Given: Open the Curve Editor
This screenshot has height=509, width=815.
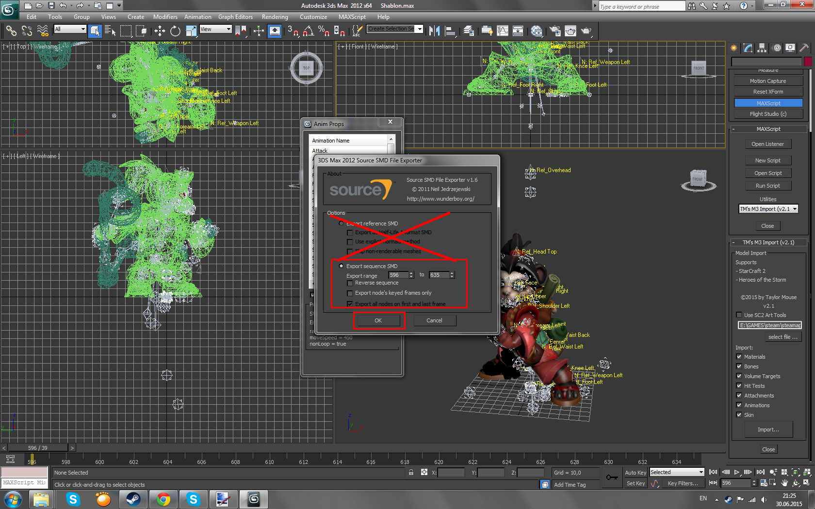Looking at the screenshot, I should pos(503,31).
